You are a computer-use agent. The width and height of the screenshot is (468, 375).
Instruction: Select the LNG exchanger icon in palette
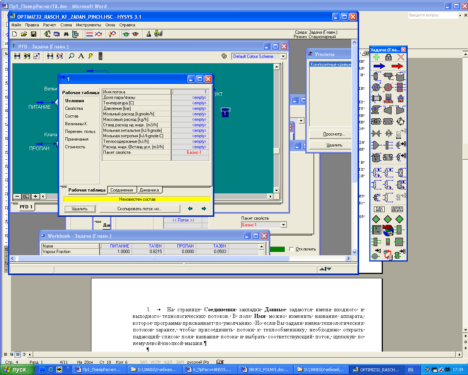400,87
